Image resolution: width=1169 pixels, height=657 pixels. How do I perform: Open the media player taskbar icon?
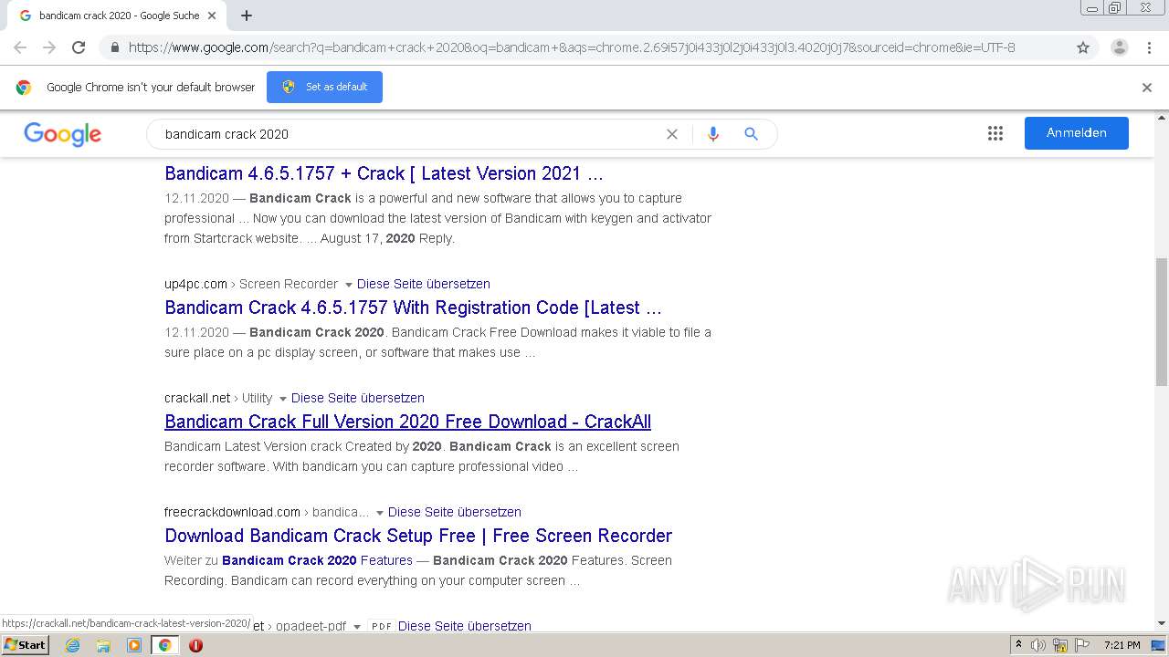click(x=134, y=645)
